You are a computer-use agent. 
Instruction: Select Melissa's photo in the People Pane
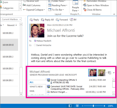102,73
